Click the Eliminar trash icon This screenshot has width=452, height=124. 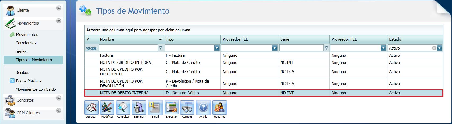[x=139, y=107]
